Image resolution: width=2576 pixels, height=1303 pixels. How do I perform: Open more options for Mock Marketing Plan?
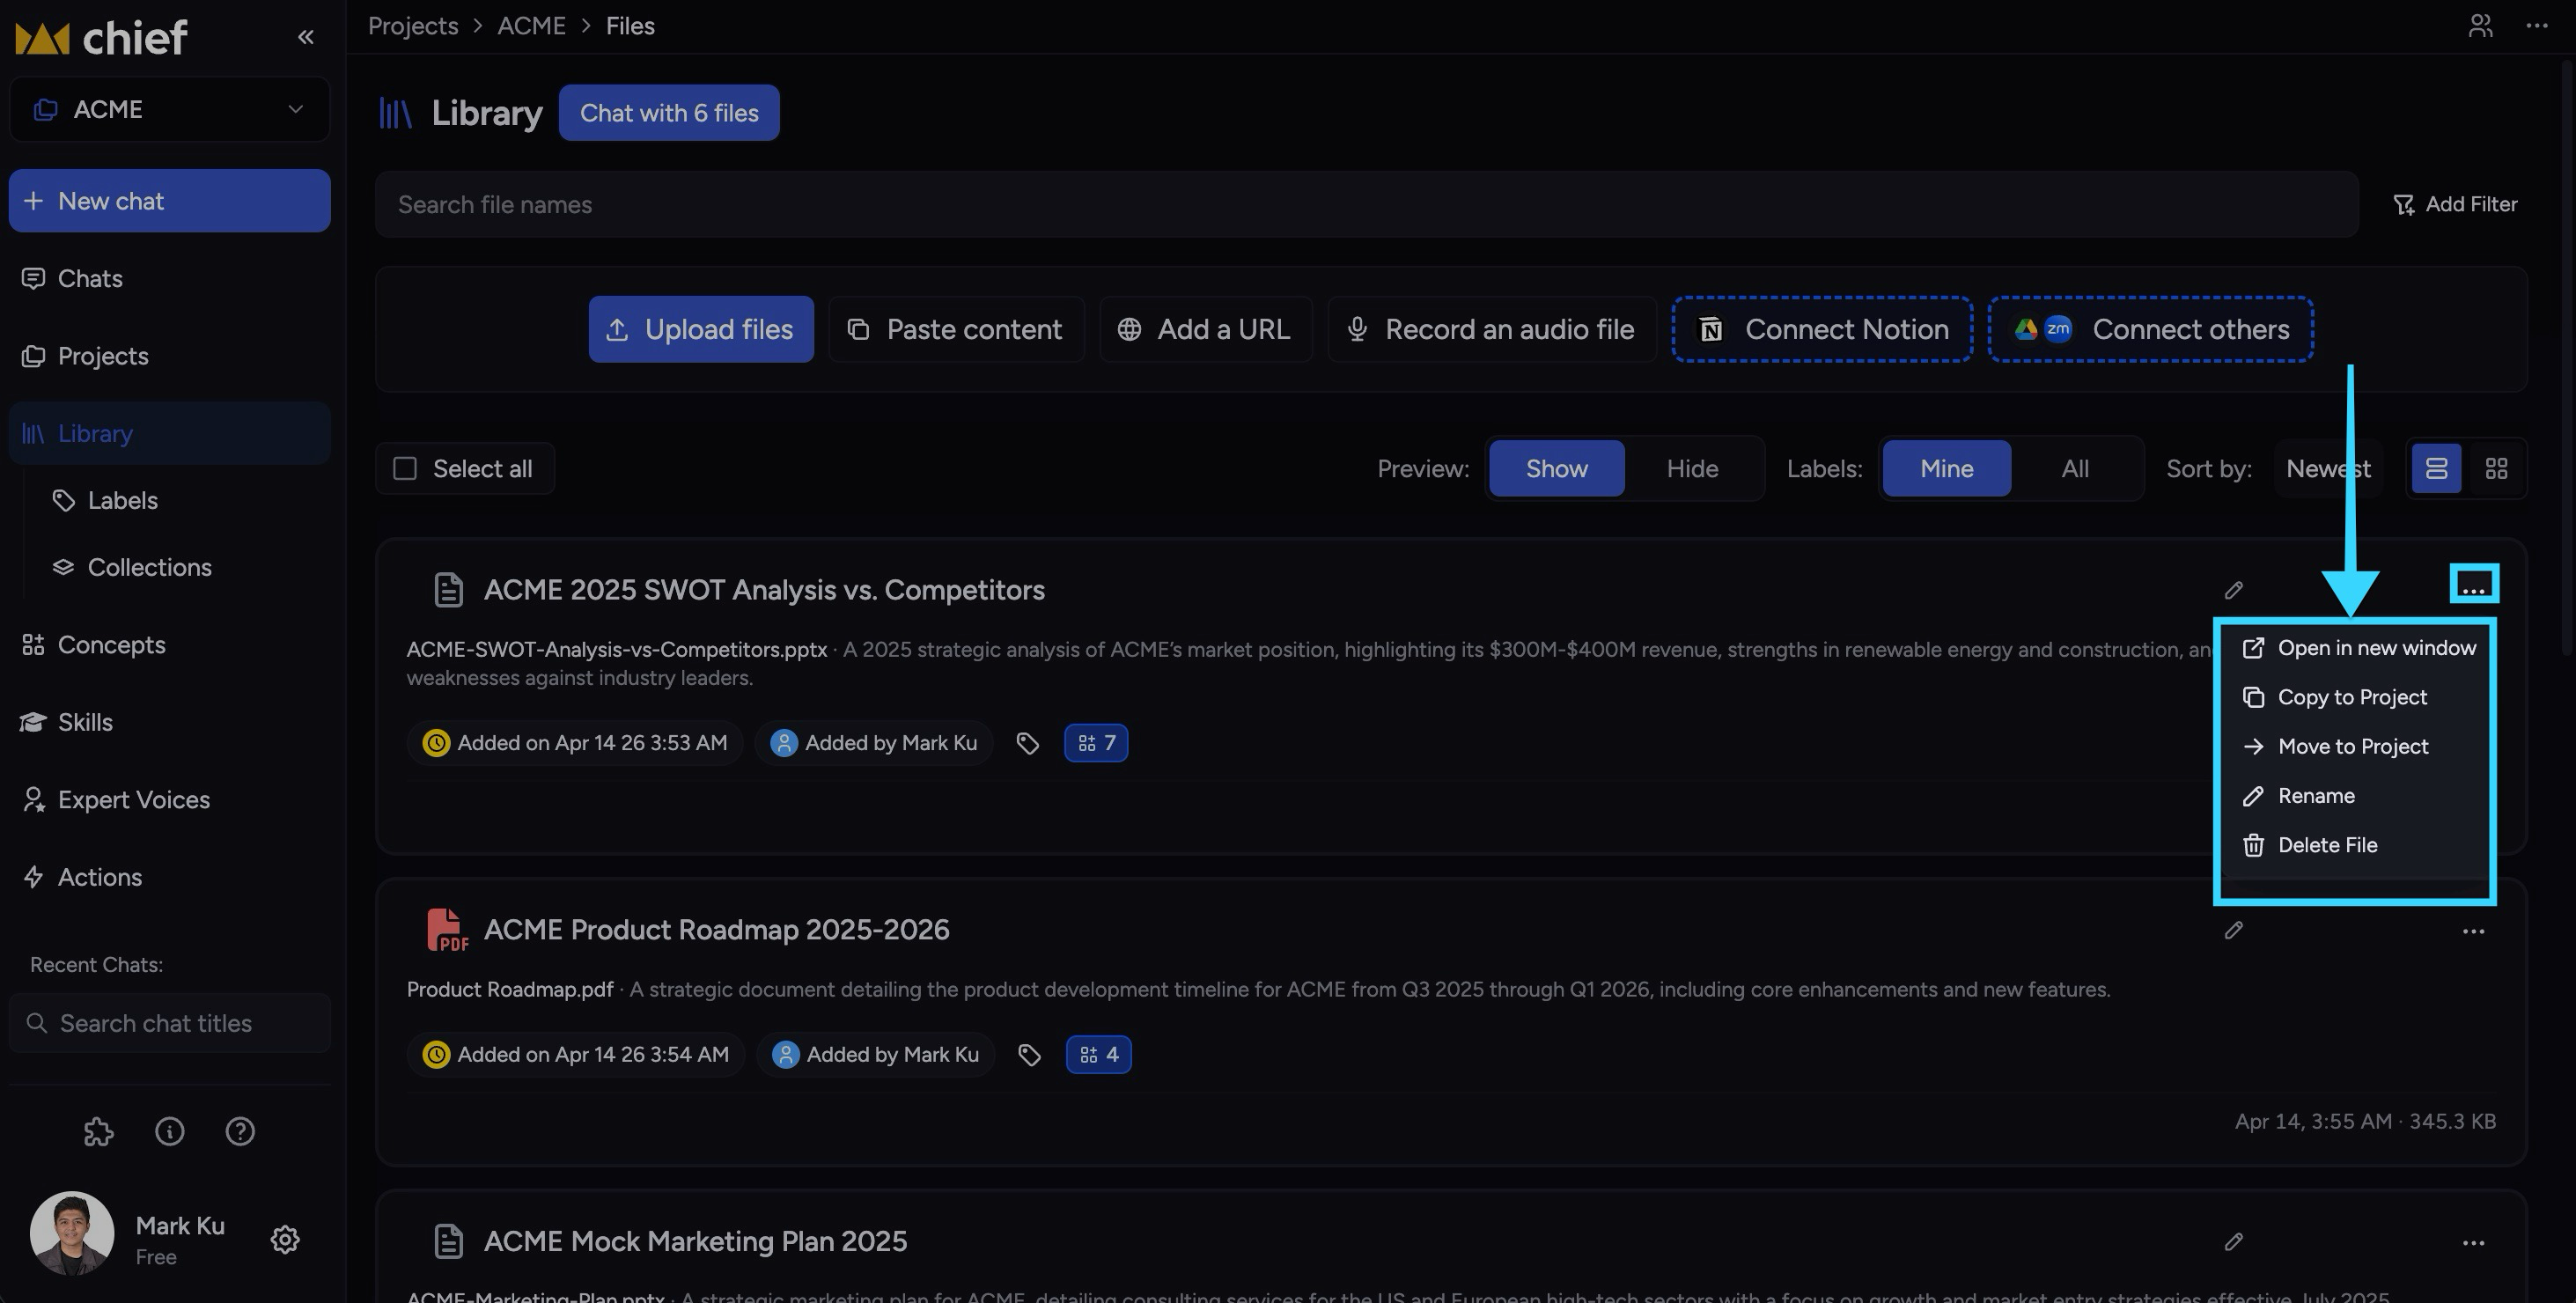[x=2473, y=1243]
